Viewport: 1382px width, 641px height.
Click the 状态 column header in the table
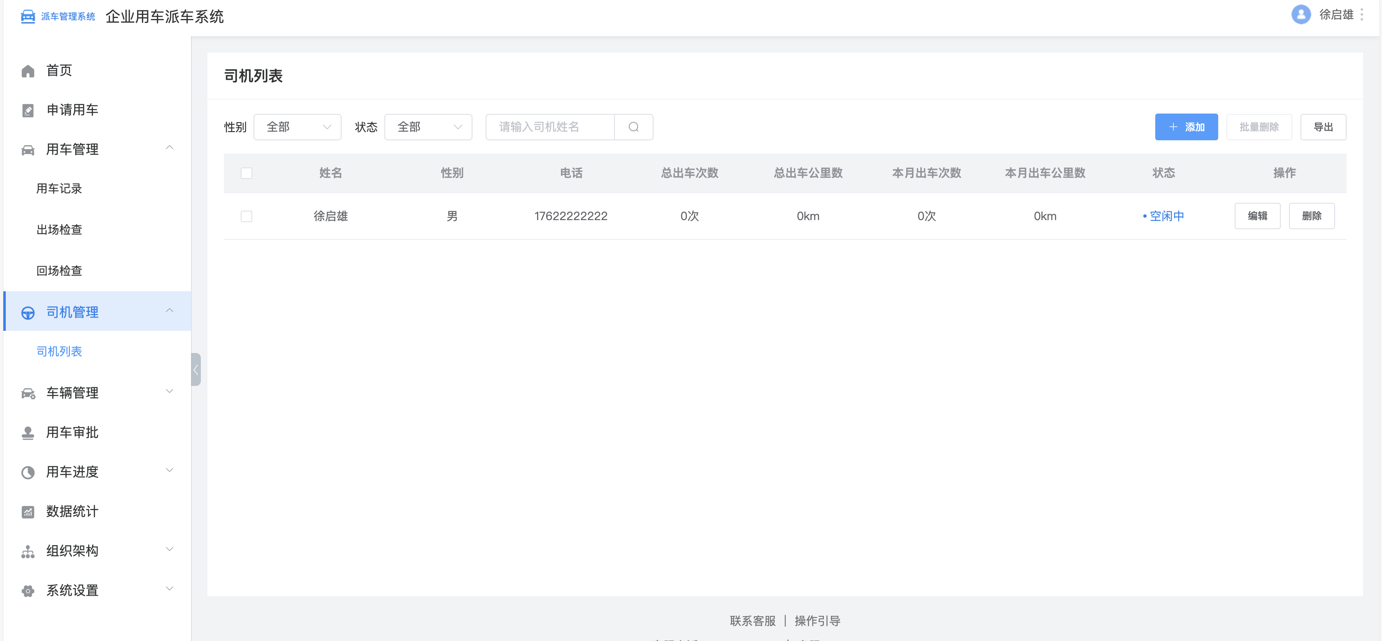pyautogui.click(x=1163, y=173)
